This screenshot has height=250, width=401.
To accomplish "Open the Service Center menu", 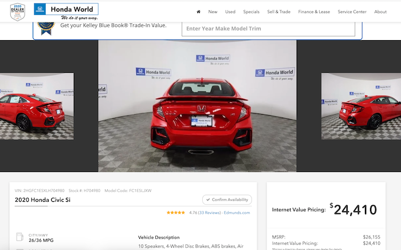I will pos(352,12).
